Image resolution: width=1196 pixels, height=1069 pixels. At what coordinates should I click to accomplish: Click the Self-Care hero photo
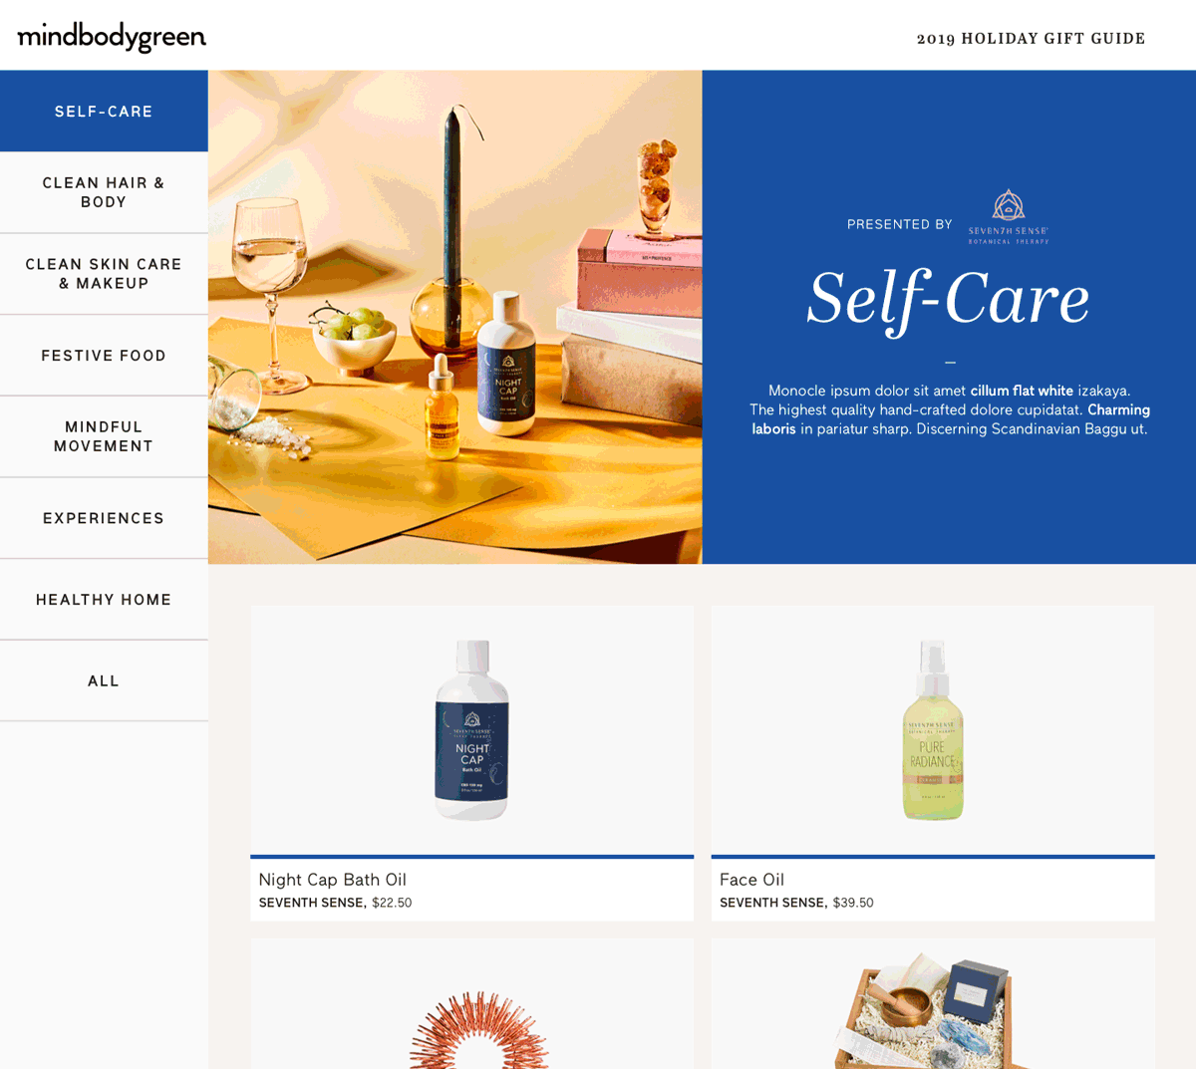point(454,317)
